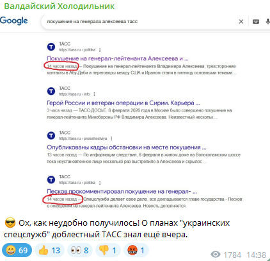This screenshot has width=270, height=261.
Task: Open the on-screen keyboard icon in search bar
Action: [x=256, y=22]
